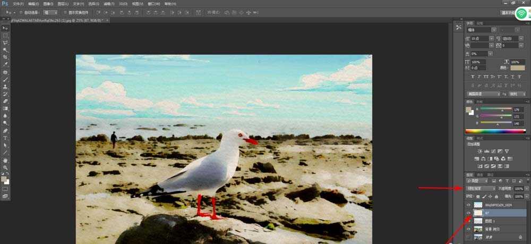Open the 文件(F) menu
The width and height of the screenshot is (531, 244).
pyautogui.click(x=18, y=4)
